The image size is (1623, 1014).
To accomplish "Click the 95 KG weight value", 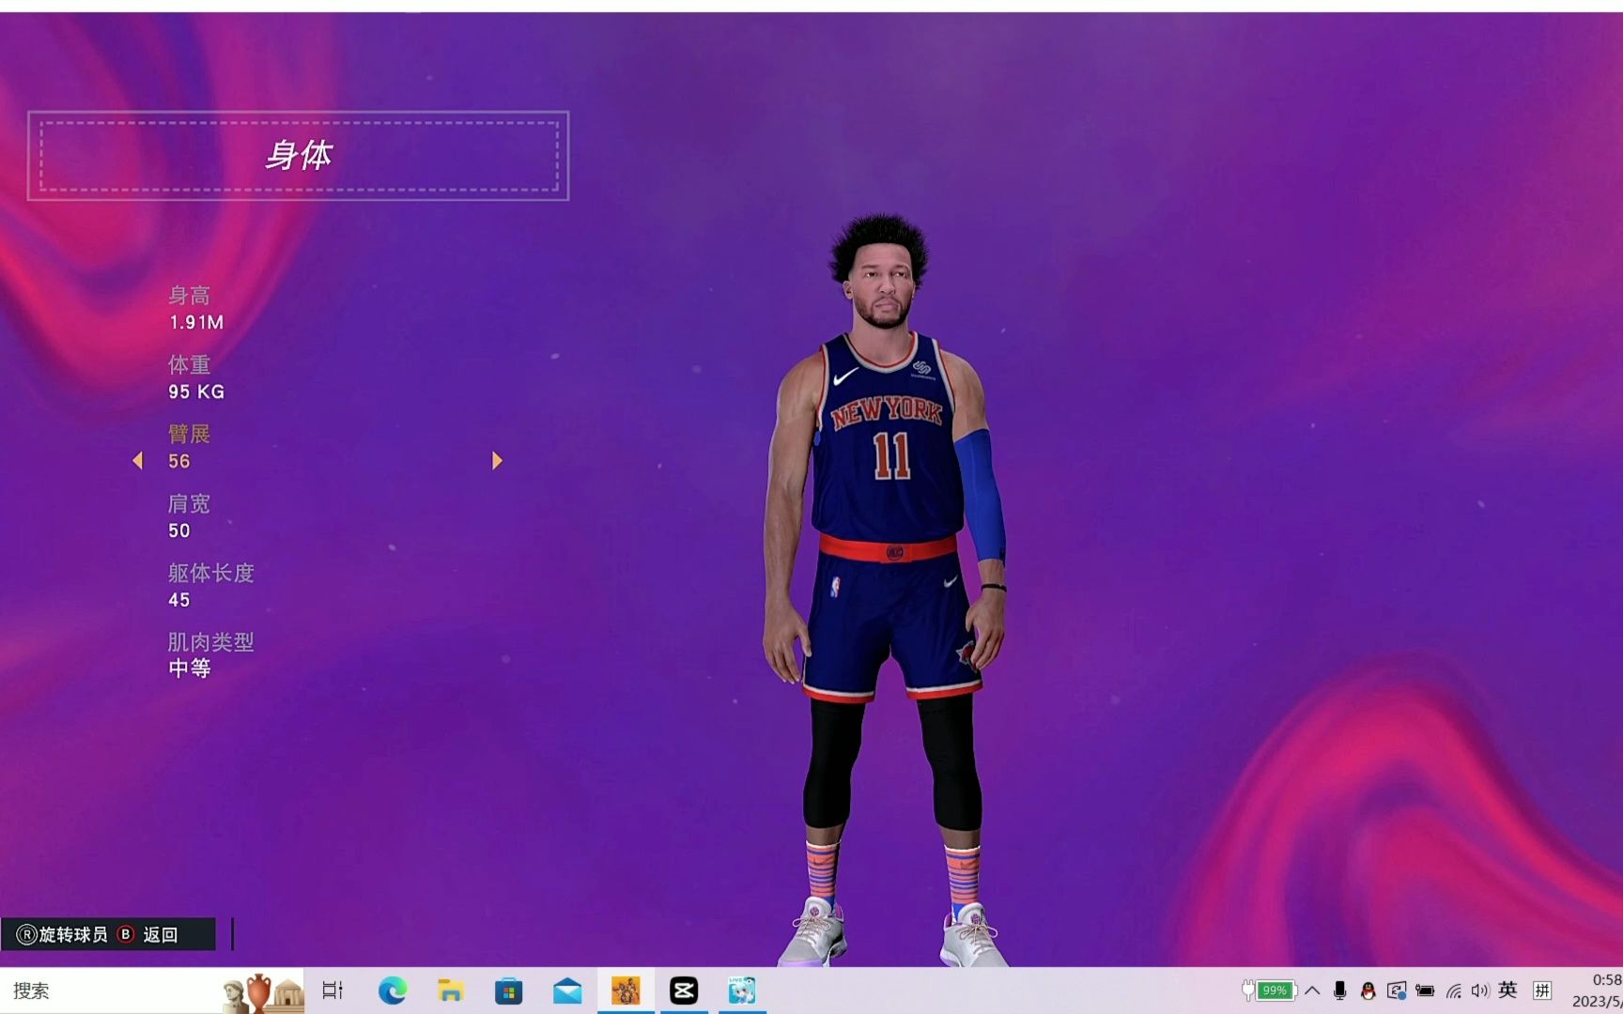I will coord(196,392).
